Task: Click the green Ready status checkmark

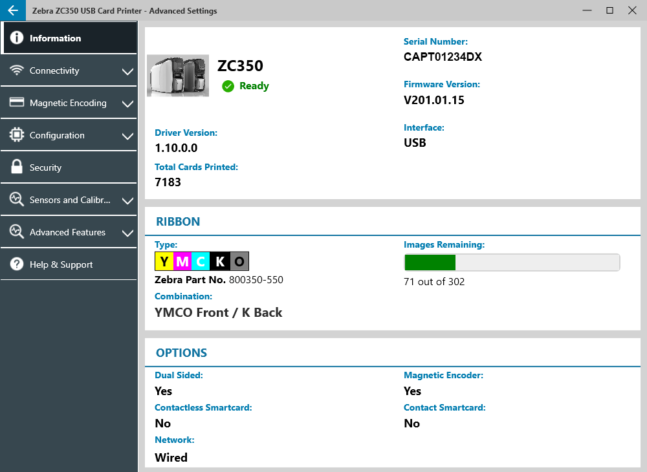Action: (228, 86)
